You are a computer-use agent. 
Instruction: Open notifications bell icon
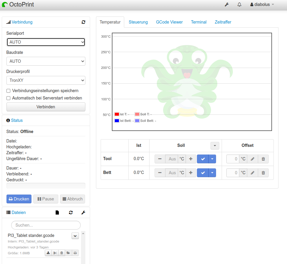(x=239, y=5)
